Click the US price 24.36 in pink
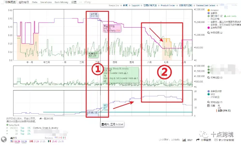 coord(17,141)
